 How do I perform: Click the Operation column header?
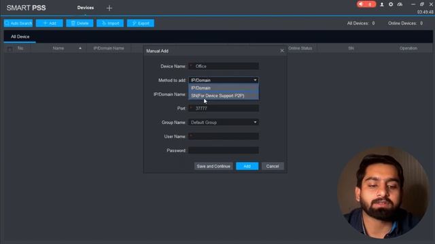pyautogui.click(x=408, y=48)
